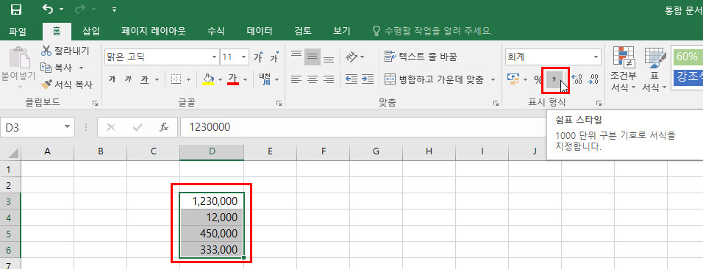Apply the percent style

[538, 80]
